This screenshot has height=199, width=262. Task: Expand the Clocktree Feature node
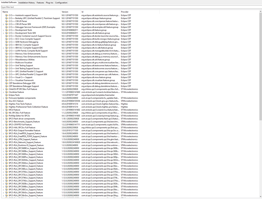3,92
